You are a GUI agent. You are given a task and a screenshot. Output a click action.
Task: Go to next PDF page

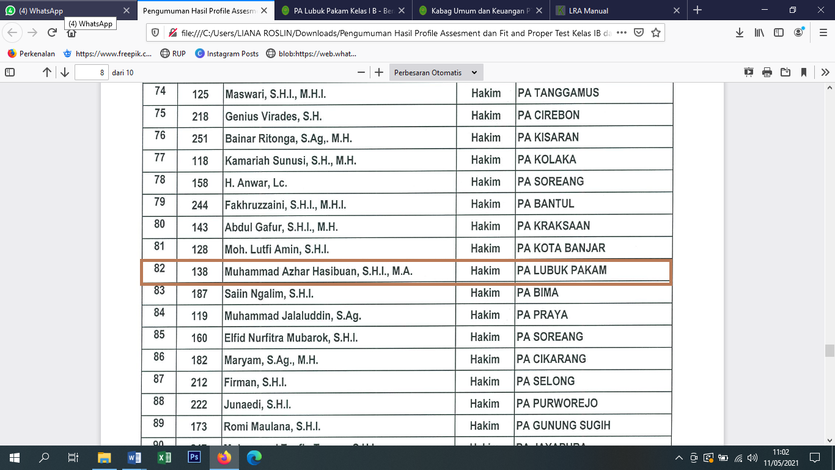click(65, 72)
